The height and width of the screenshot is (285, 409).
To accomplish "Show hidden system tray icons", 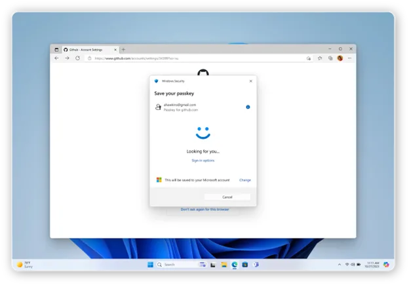I will click(x=340, y=265).
